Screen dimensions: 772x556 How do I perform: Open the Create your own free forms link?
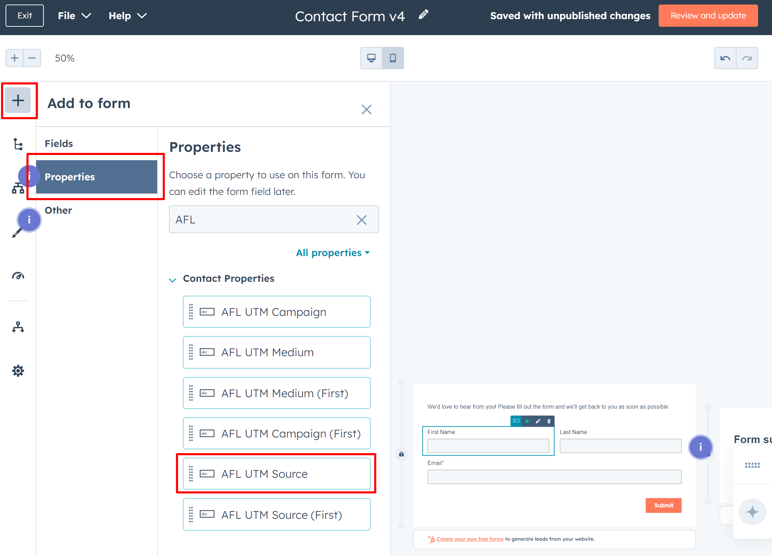coord(470,539)
